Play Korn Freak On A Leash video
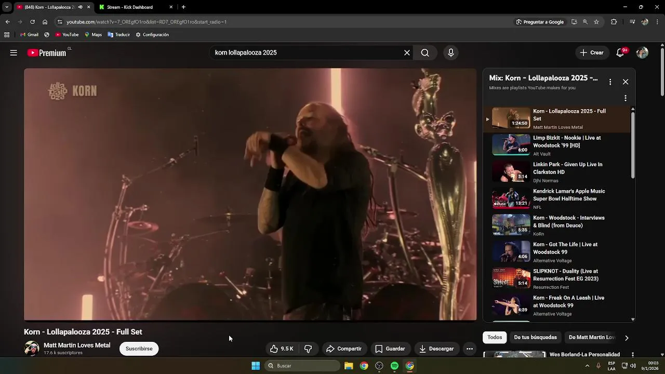This screenshot has width=665, height=374. 557,304
